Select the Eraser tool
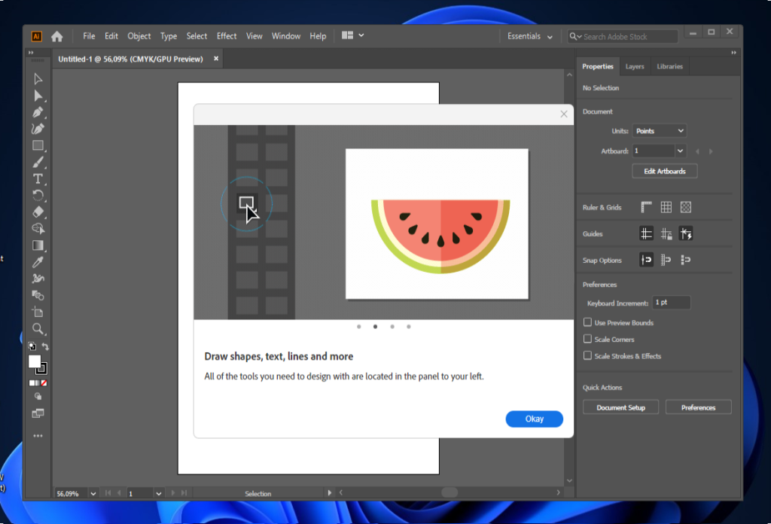The width and height of the screenshot is (771, 524). coord(38,212)
